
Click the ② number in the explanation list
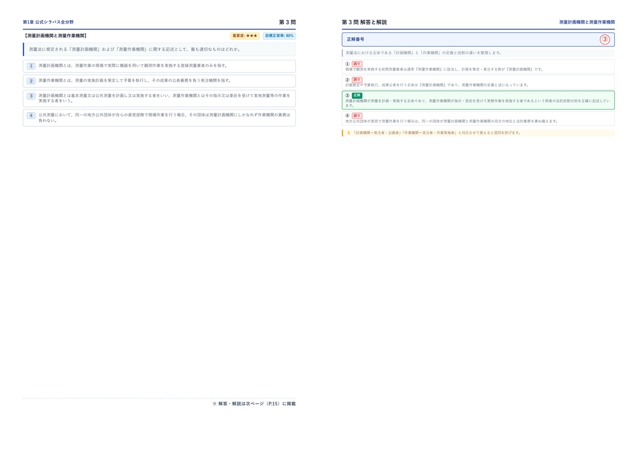tap(348, 80)
